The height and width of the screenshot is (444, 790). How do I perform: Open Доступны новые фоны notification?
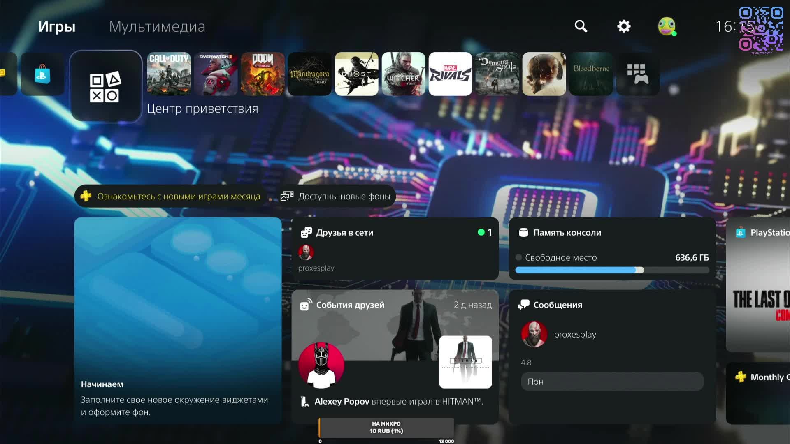point(335,197)
